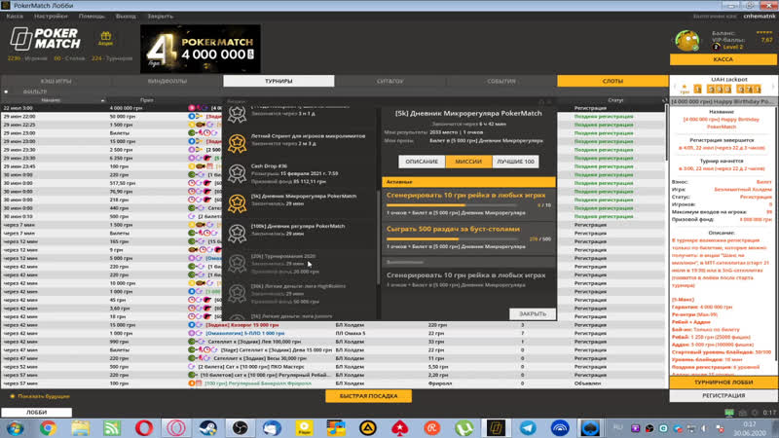Screen dimensions: 779x438
Task: Open the Акции gift icon
Action: [105, 38]
